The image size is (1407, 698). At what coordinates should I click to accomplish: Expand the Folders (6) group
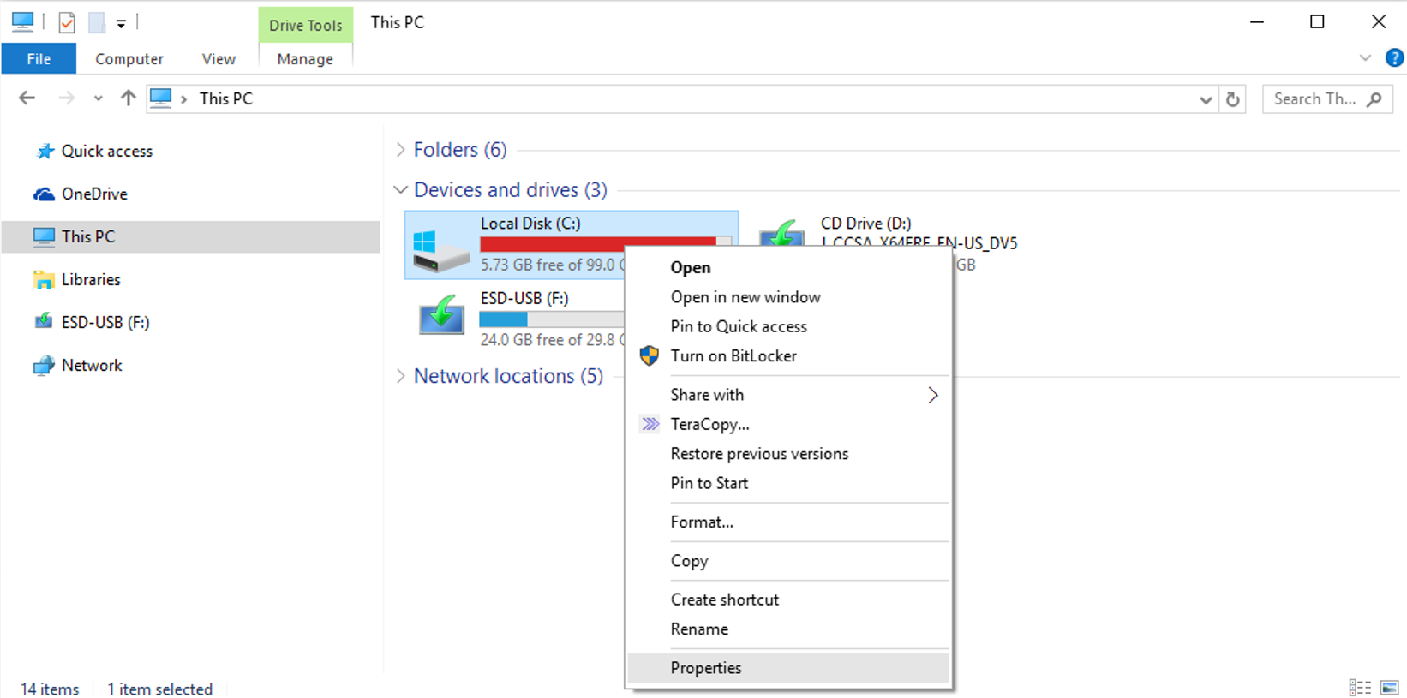click(x=400, y=150)
